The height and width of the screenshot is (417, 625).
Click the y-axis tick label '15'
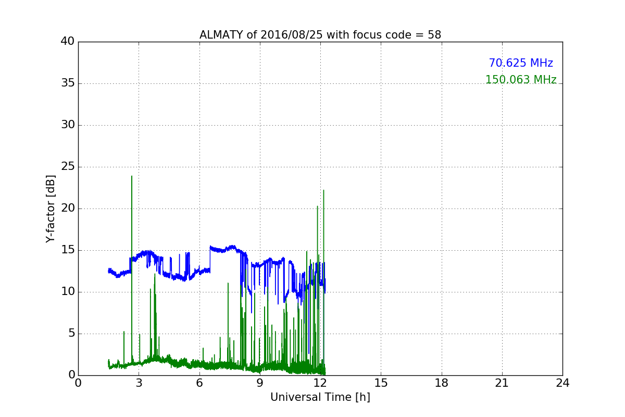68,250
